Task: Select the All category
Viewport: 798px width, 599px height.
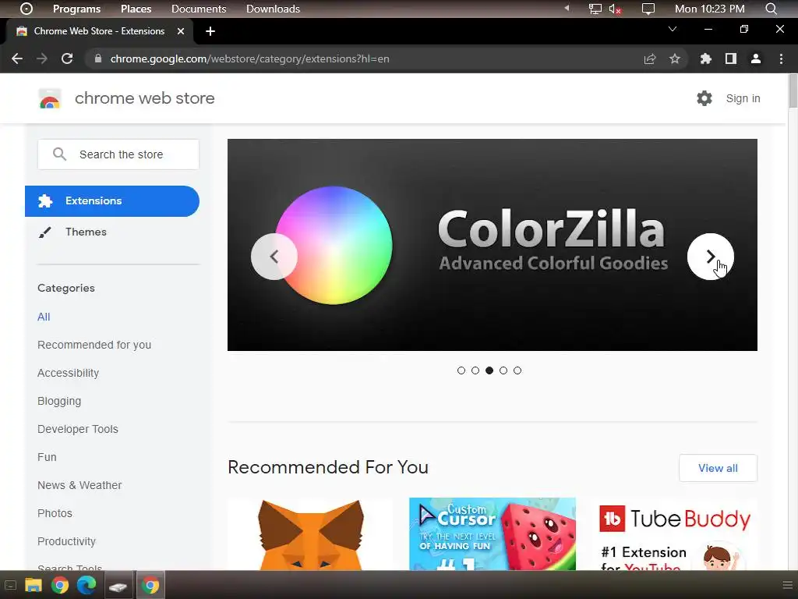Action: [x=44, y=317]
